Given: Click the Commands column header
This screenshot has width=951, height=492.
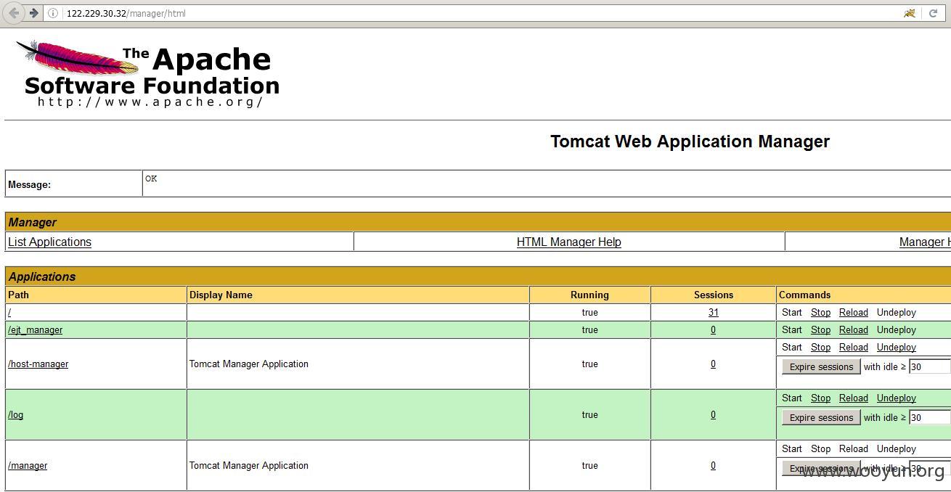Looking at the screenshot, I should coord(804,295).
